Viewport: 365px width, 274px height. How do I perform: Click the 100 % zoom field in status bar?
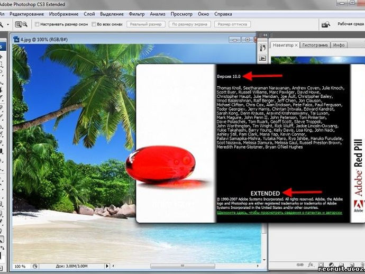[x=20, y=266]
